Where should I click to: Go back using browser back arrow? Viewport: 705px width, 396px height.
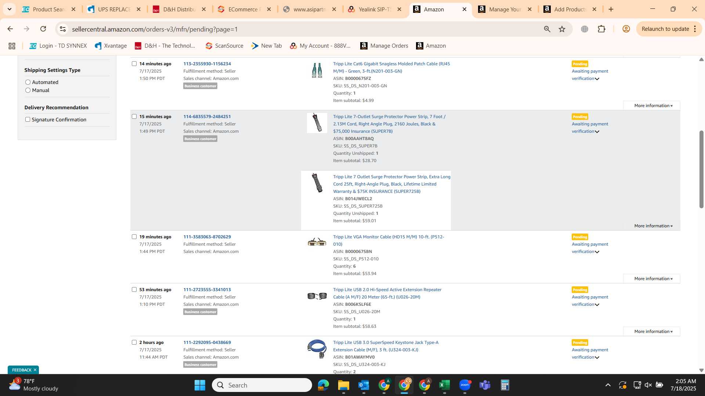[x=10, y=29]
